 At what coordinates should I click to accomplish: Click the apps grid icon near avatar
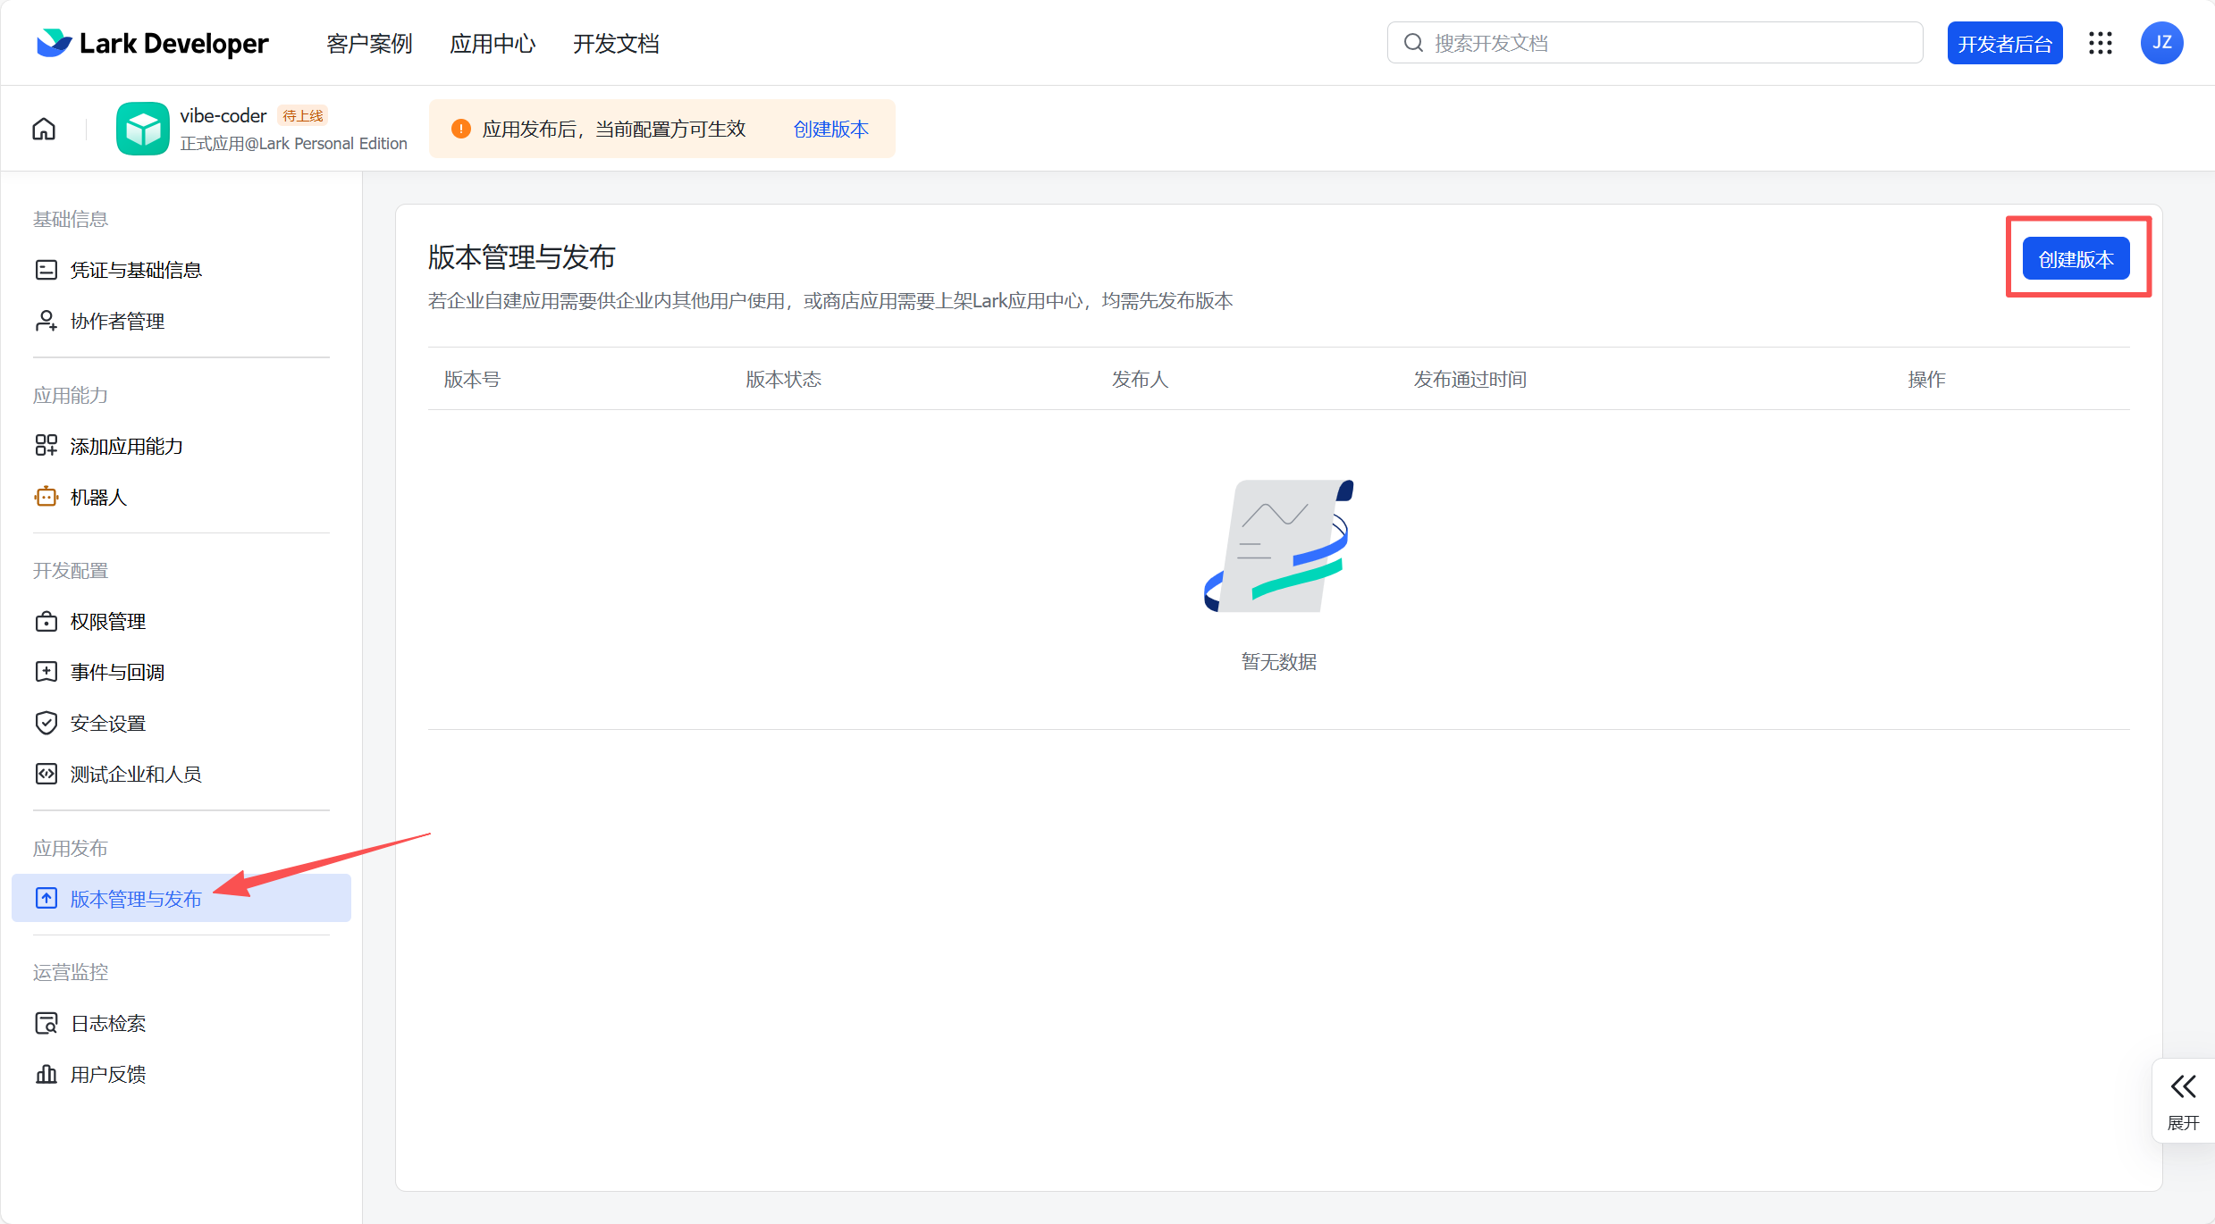click(2101, 42)
